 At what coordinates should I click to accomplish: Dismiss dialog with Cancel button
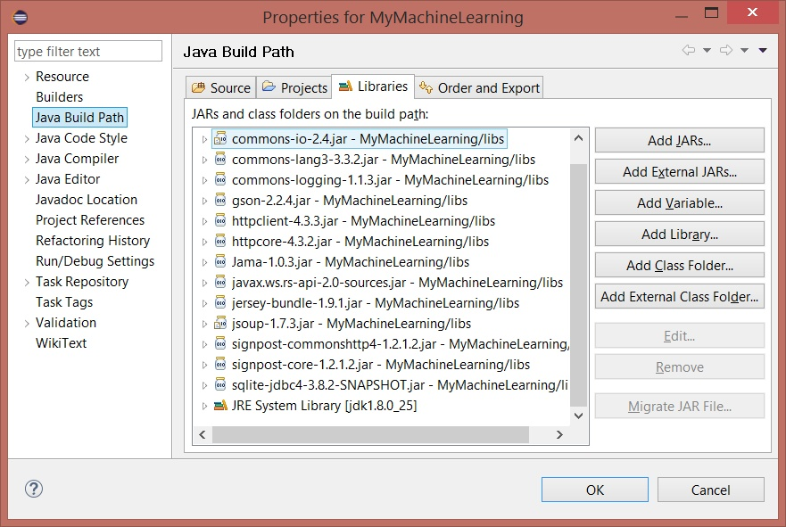(x=710, y=490)
